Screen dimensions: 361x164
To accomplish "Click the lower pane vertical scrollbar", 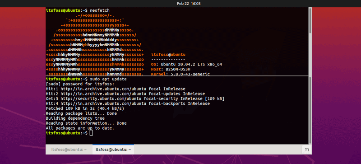I will (310, 110).
